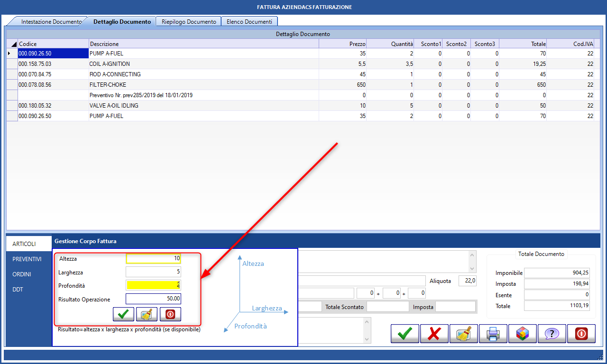Image resolution: width=607 pixels, height=364 pixels.
Task: Click the Esente total field
Action: [x=557, y=295]
